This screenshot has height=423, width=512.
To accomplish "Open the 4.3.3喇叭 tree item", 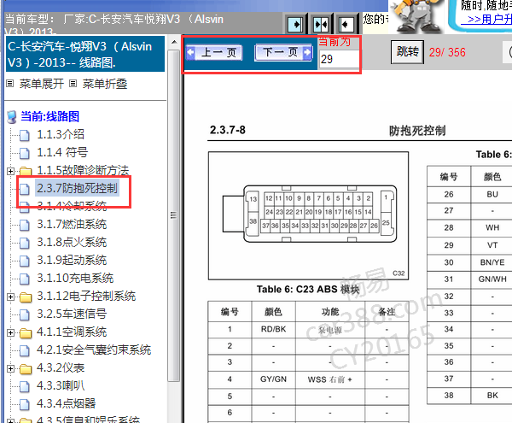I will [61, 385].
